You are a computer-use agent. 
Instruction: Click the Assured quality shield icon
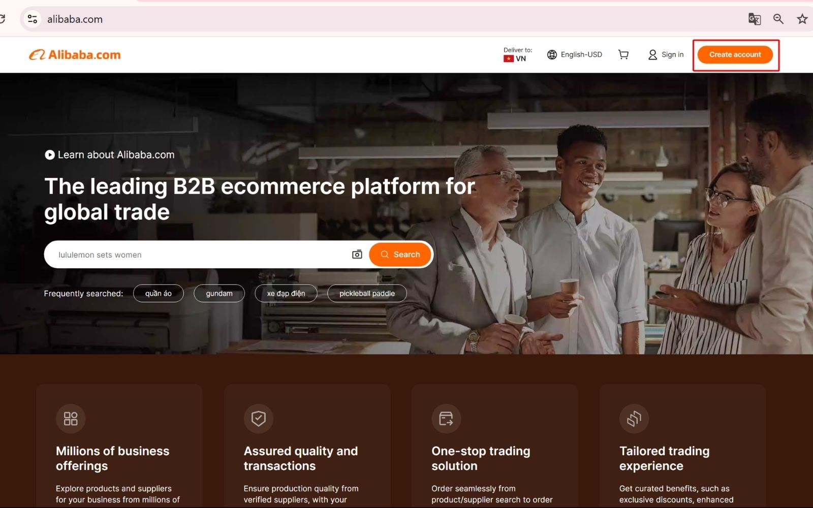coord(259,419)
